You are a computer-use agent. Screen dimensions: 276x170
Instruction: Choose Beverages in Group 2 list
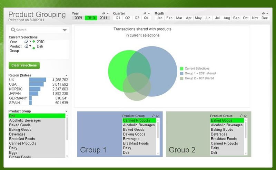tap(227, 134)
